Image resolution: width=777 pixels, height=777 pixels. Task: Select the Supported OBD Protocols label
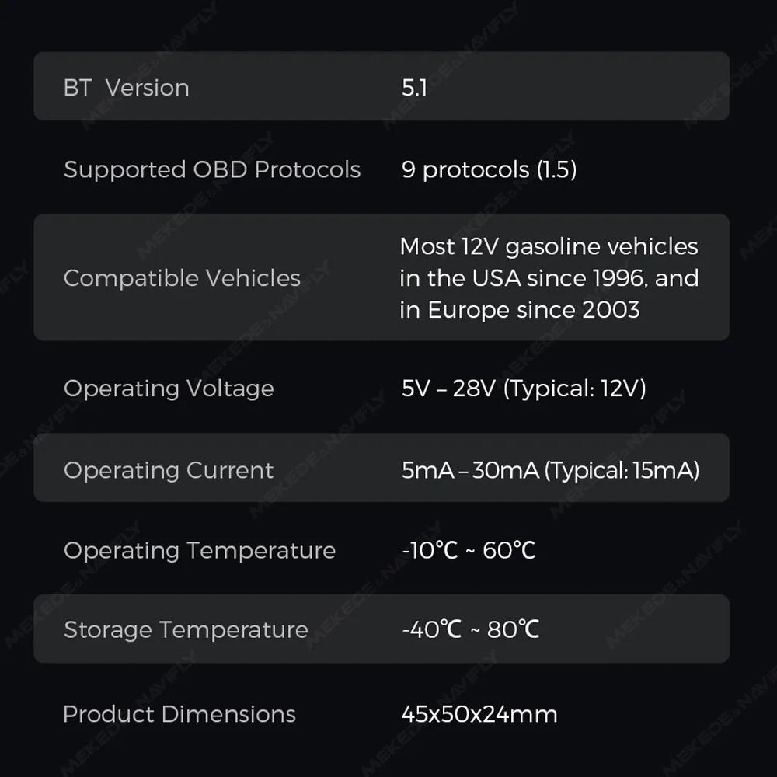pos(211,169)
